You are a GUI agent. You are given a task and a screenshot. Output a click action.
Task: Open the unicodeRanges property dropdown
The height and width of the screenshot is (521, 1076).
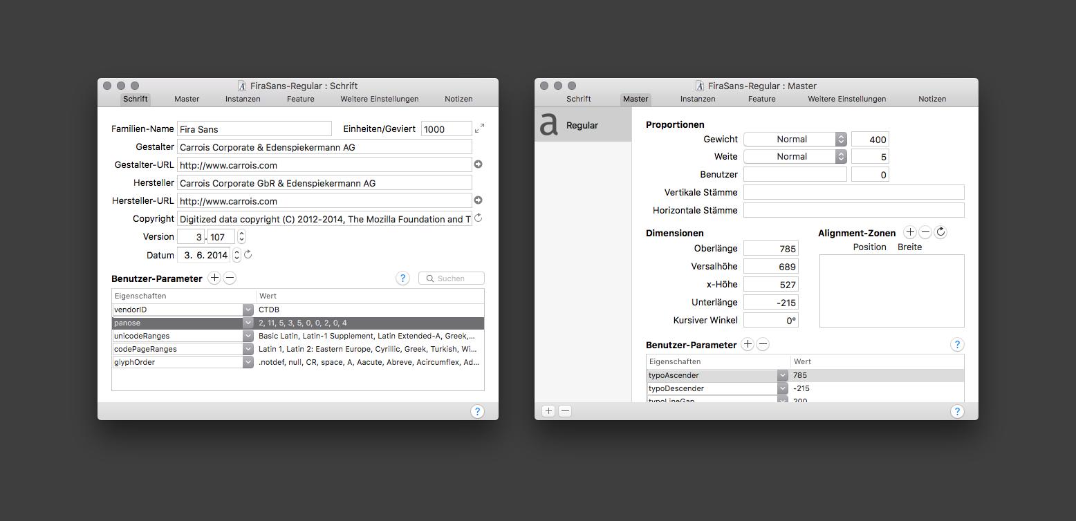click(248, 336)
